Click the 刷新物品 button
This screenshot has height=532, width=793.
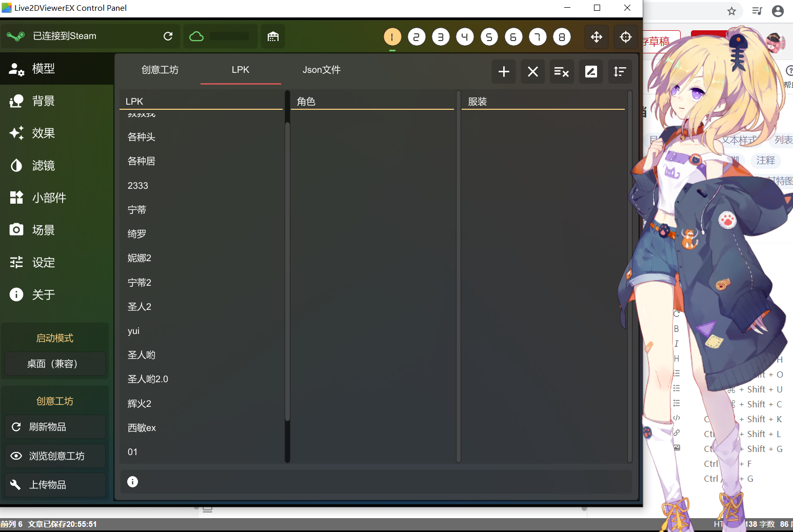pyautogui.click(x=55, y=427)
